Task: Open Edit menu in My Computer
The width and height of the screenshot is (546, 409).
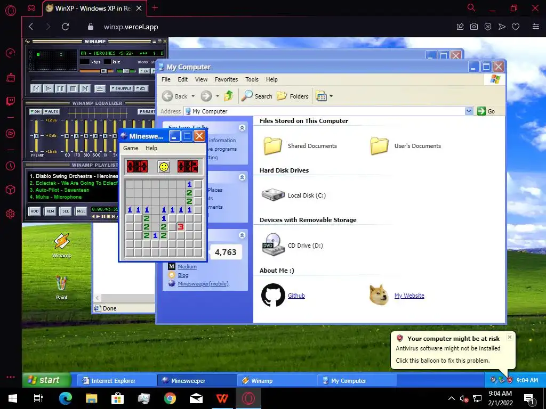Action: point(182,79)
